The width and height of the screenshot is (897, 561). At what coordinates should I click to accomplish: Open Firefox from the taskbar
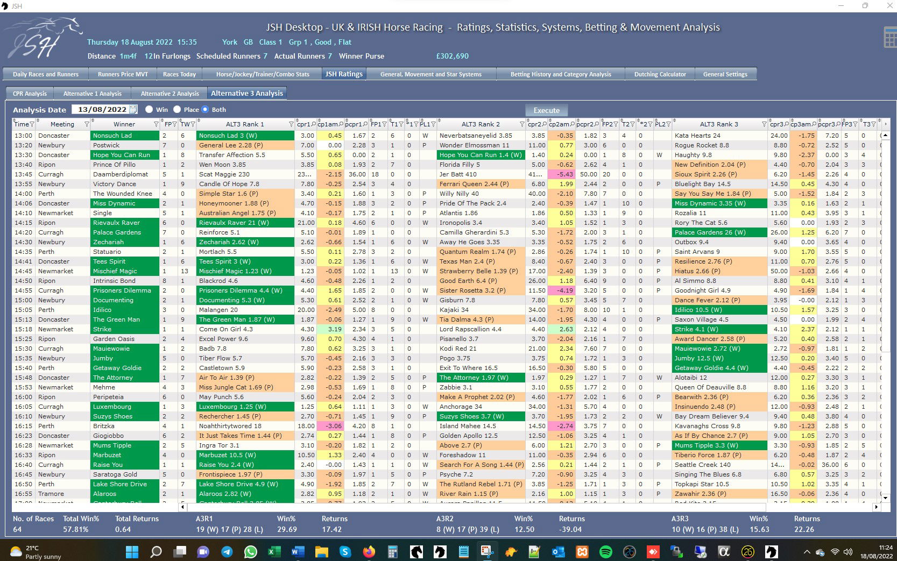[369, 552]
